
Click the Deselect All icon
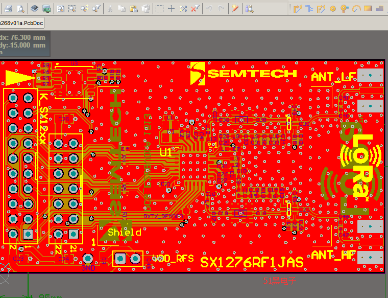183,9
